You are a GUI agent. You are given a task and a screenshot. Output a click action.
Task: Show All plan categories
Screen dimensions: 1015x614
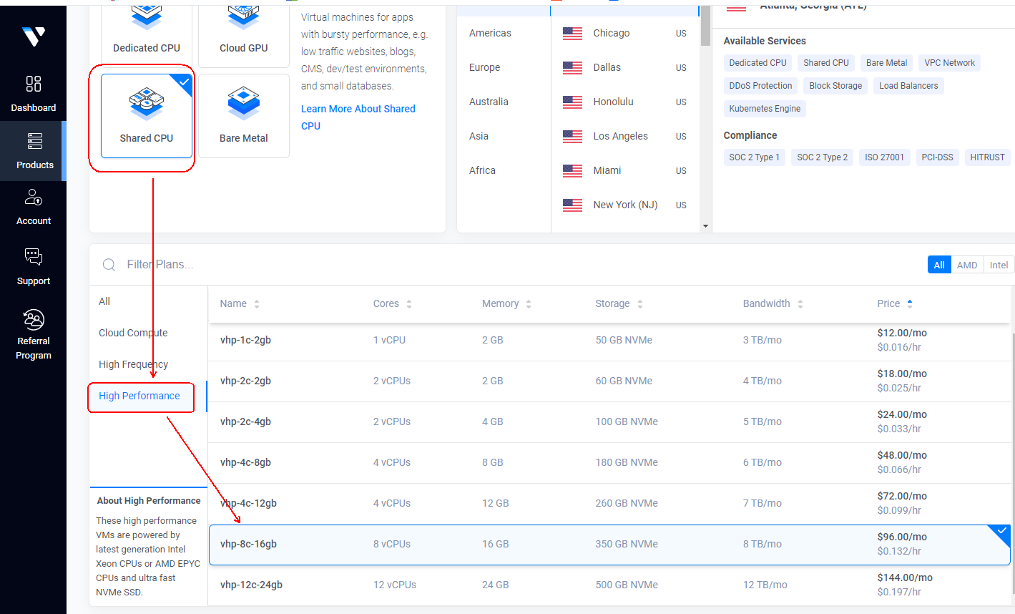coord(104,301)
